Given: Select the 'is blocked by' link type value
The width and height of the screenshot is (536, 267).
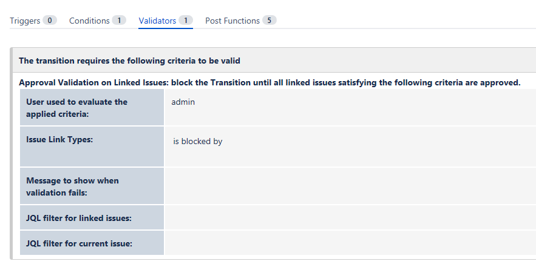Looking at the screenshot, I should (x=198, y=142).
